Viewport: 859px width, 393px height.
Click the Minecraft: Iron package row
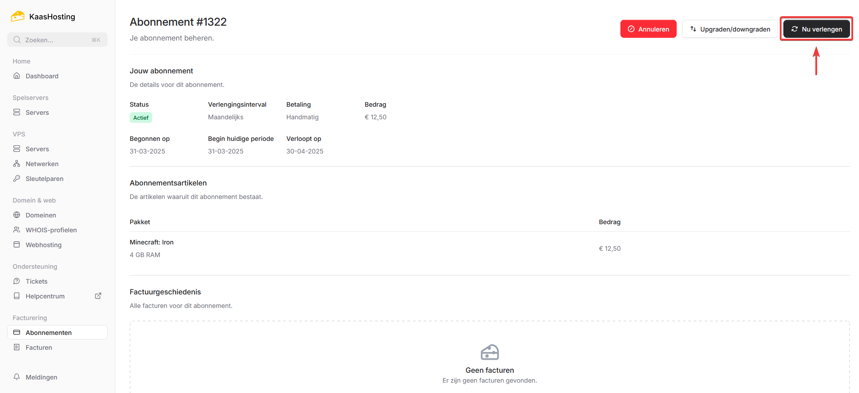click(152, 243)
